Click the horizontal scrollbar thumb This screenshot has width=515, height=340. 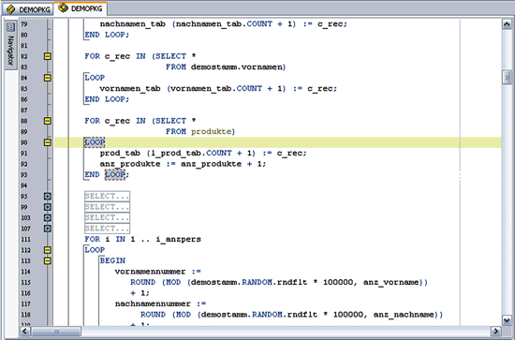point(56,332)
